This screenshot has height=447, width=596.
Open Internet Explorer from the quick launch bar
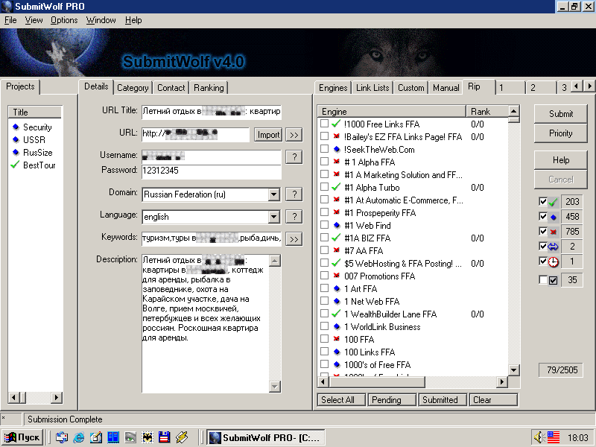[x=79, y=437]
